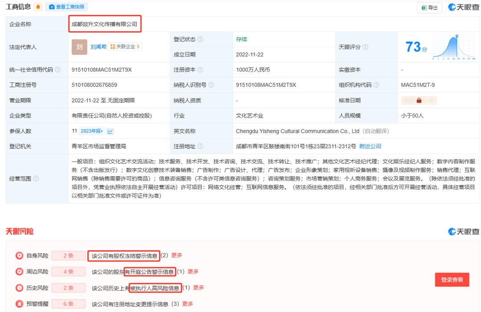This screenshot has width=481, height=312.
Task: Click help icon beside 统一社会信用代码
Action: point(58,70)
